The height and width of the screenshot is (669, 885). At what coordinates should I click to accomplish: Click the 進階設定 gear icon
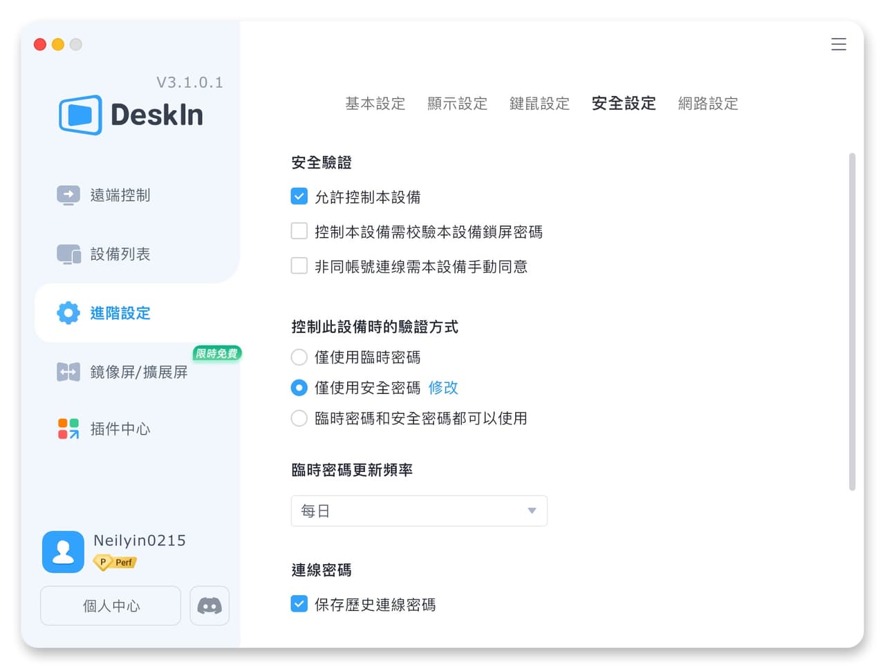[68, 313]
